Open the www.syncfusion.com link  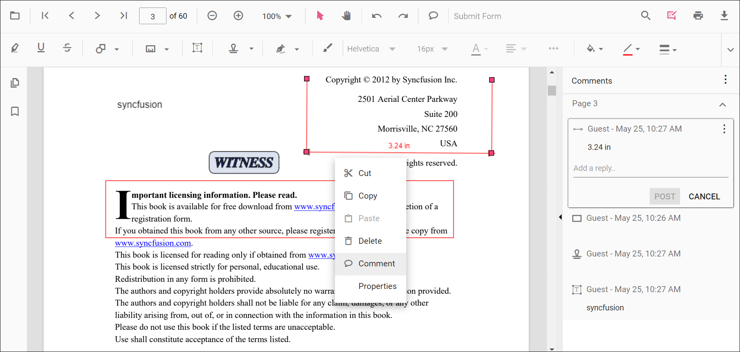pyautogui.click(x=153, y=243)
